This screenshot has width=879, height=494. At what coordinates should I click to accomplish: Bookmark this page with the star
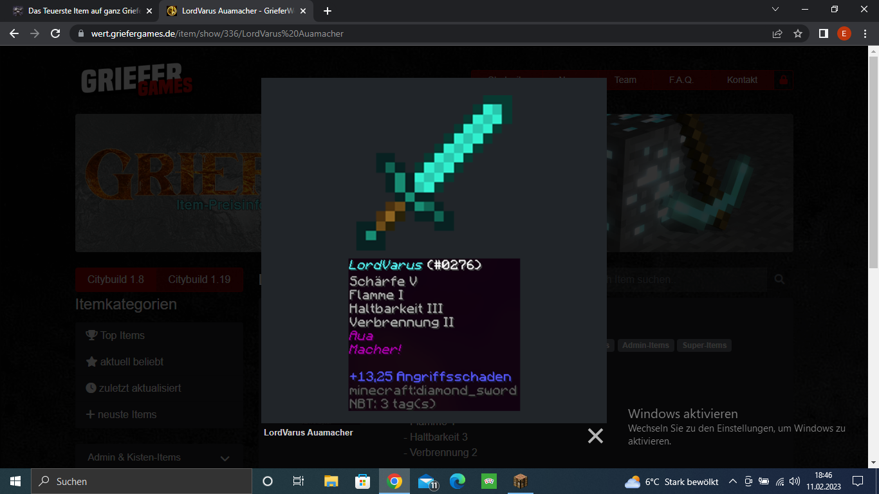798,33
